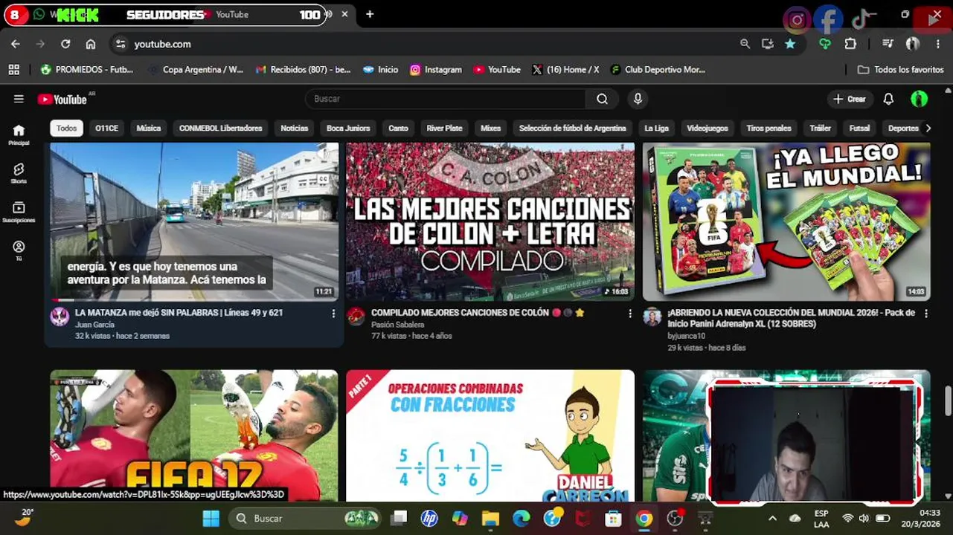Select the Tiros penales chip
The image size is (953, 535).
(769, 128)
